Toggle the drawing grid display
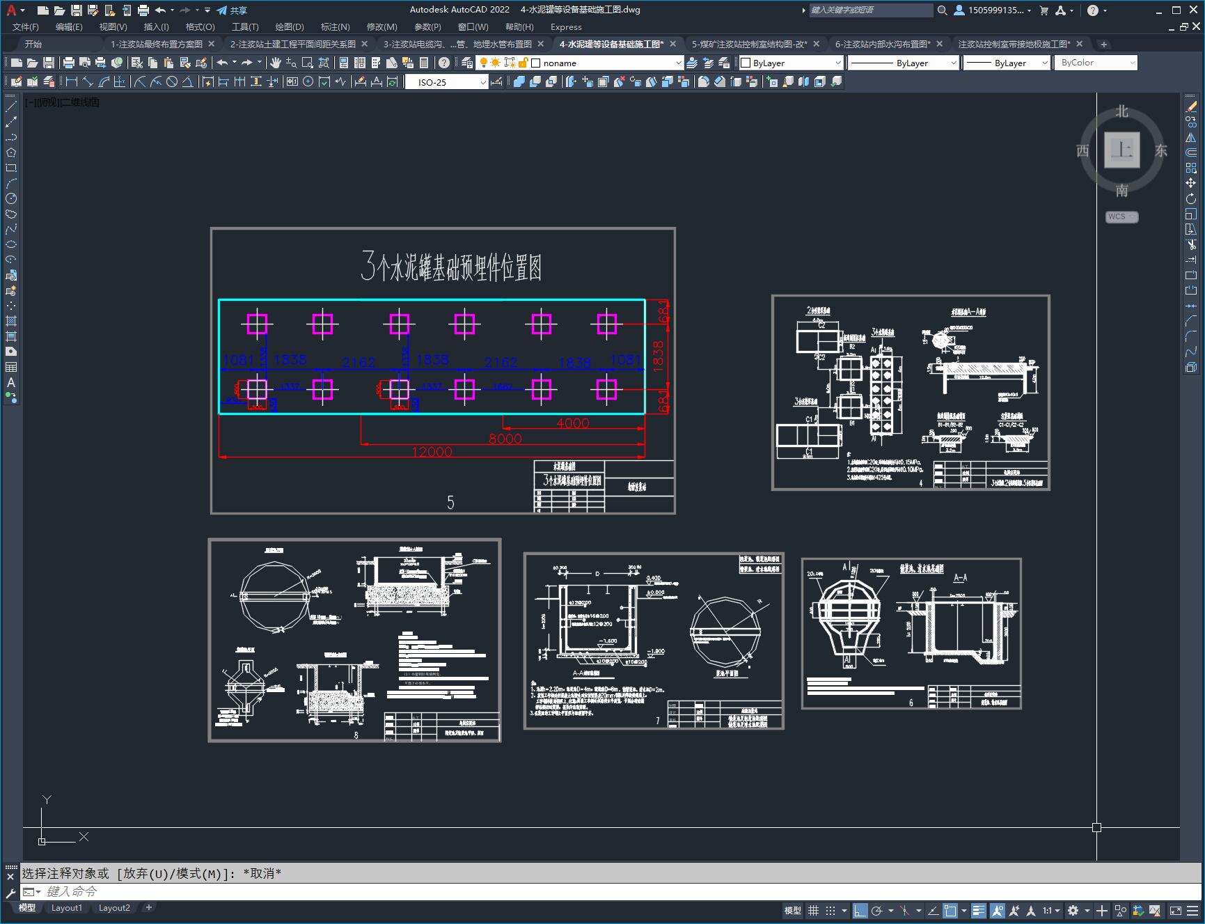 pyautogui.click(x=813, y=910)
